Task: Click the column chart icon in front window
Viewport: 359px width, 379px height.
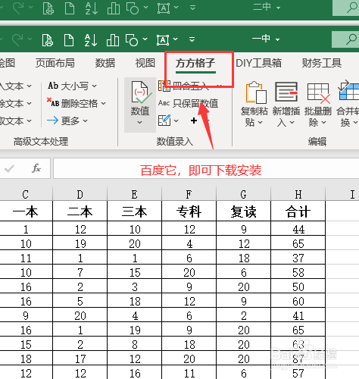Action: tap(113, 40)
